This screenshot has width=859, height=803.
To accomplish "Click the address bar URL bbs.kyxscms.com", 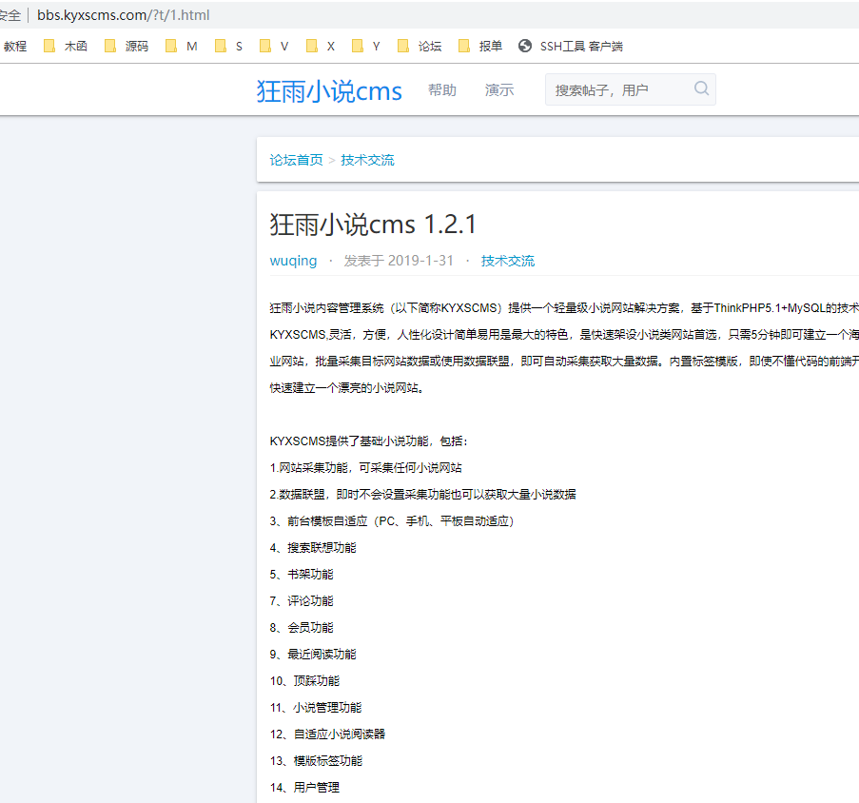I will 124,15.
